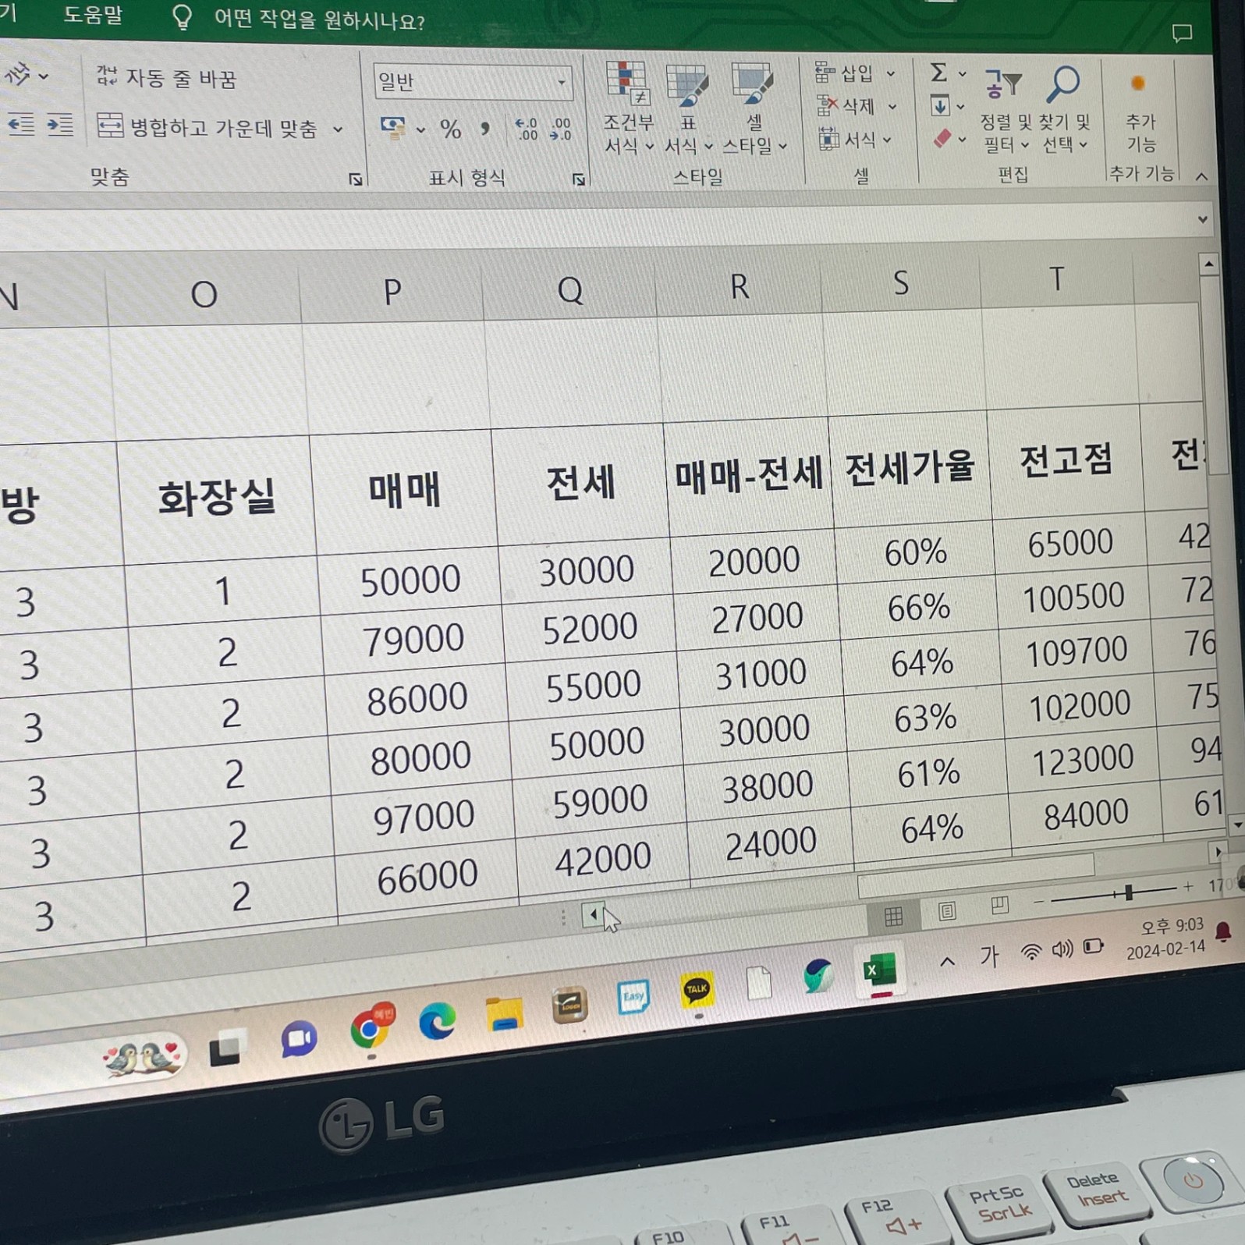Show hidden system tray icons
Viewport: 1245px width, 1245px height.
[x=947, y=962]
